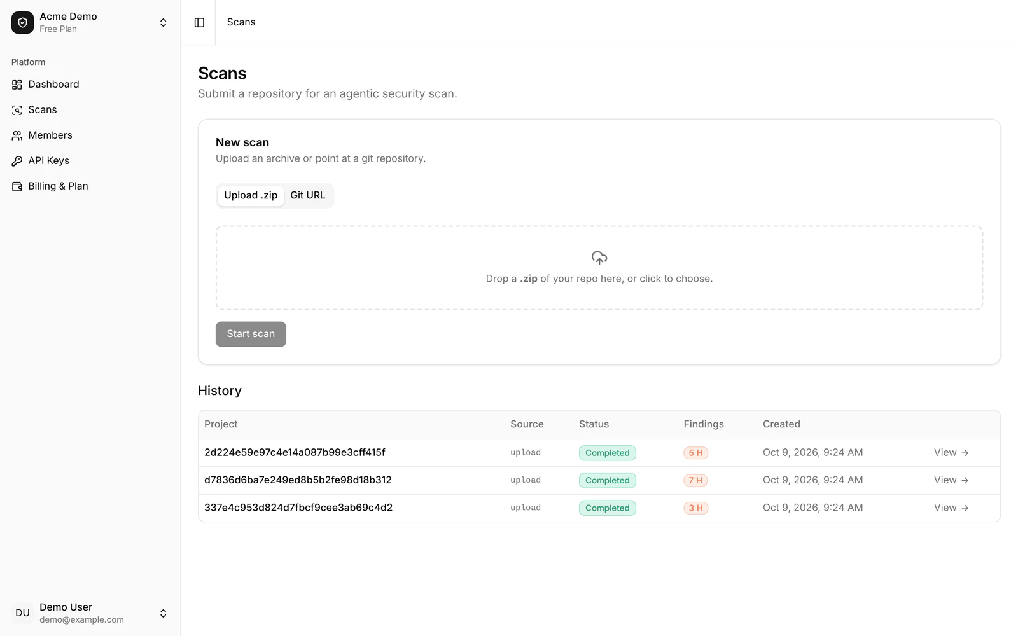Click the 3 H findings badge

pyautogui.click(x=696, y=508)
